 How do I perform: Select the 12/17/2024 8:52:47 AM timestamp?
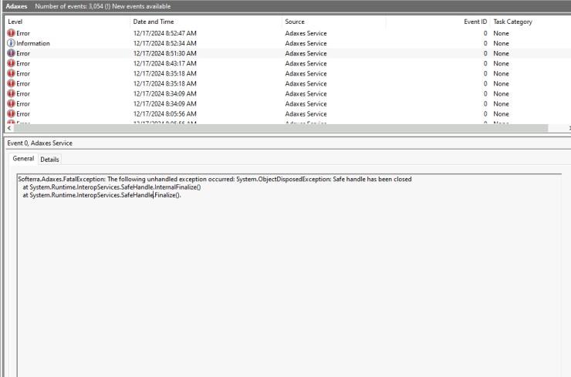tap(164, 33)
